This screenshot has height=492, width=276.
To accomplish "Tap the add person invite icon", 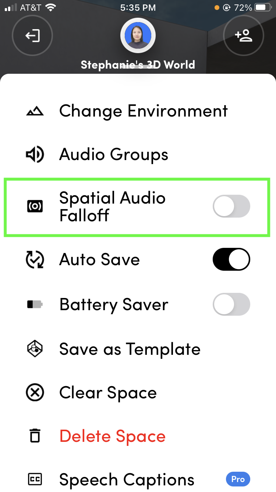I will 244,36.
